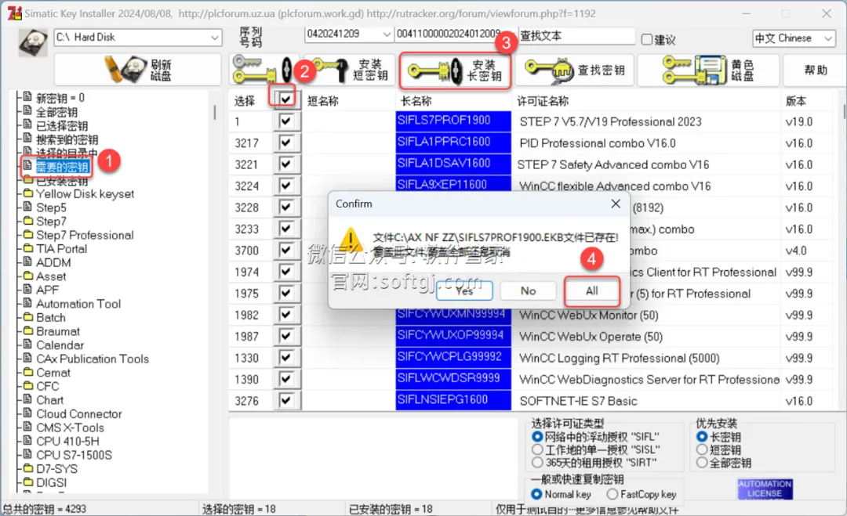Open Cloud Connector in the tree
Screen dimensions: 847x516
(x=79, y=413)
